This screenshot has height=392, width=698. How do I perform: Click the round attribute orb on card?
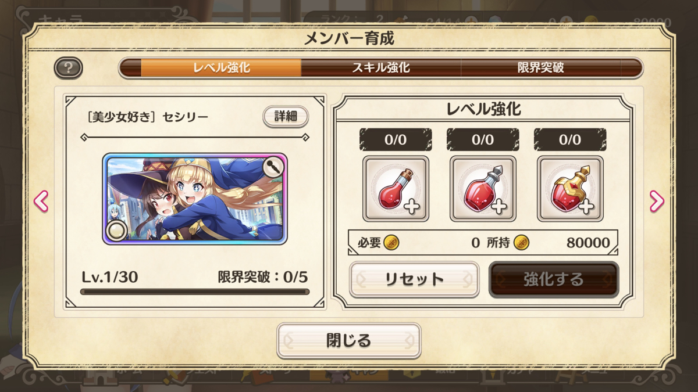pos(117,231)
